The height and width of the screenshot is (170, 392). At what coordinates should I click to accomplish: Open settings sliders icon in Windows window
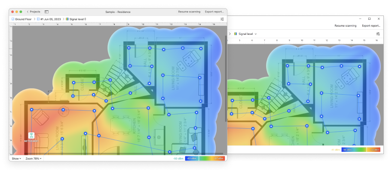click(378, 34)
